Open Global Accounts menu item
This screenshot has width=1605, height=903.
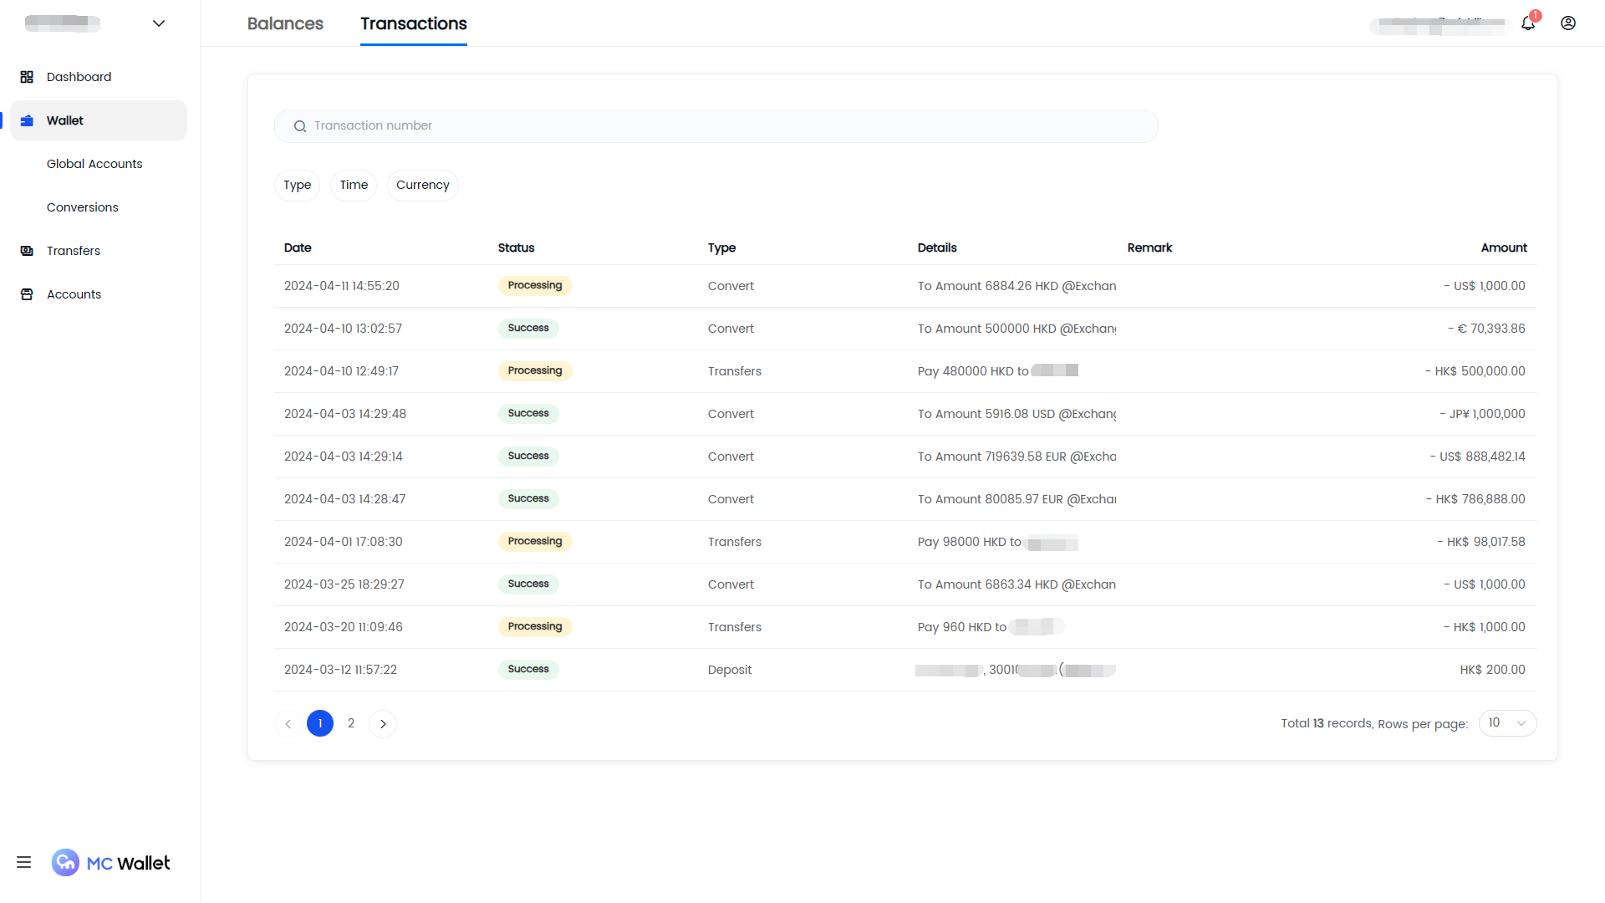coord(94,164)
